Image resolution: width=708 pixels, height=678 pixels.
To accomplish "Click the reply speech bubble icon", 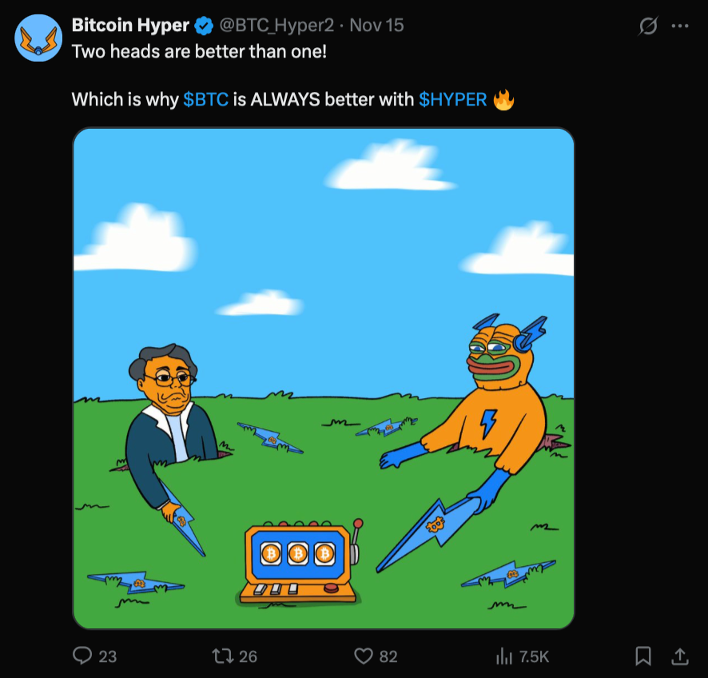I will click(82, 656).
